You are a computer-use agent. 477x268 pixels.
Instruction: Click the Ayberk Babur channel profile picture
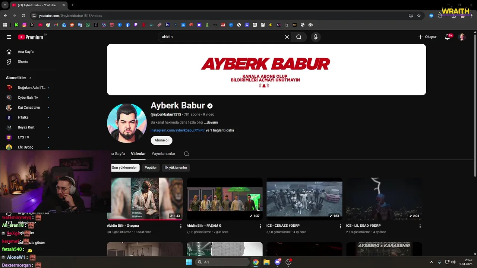point(127,123)
